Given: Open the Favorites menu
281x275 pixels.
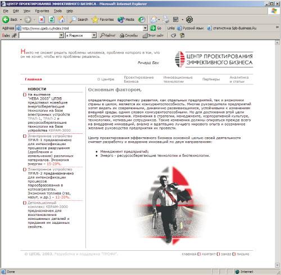Looking at the screenshot, I should (x=42, y=11).
